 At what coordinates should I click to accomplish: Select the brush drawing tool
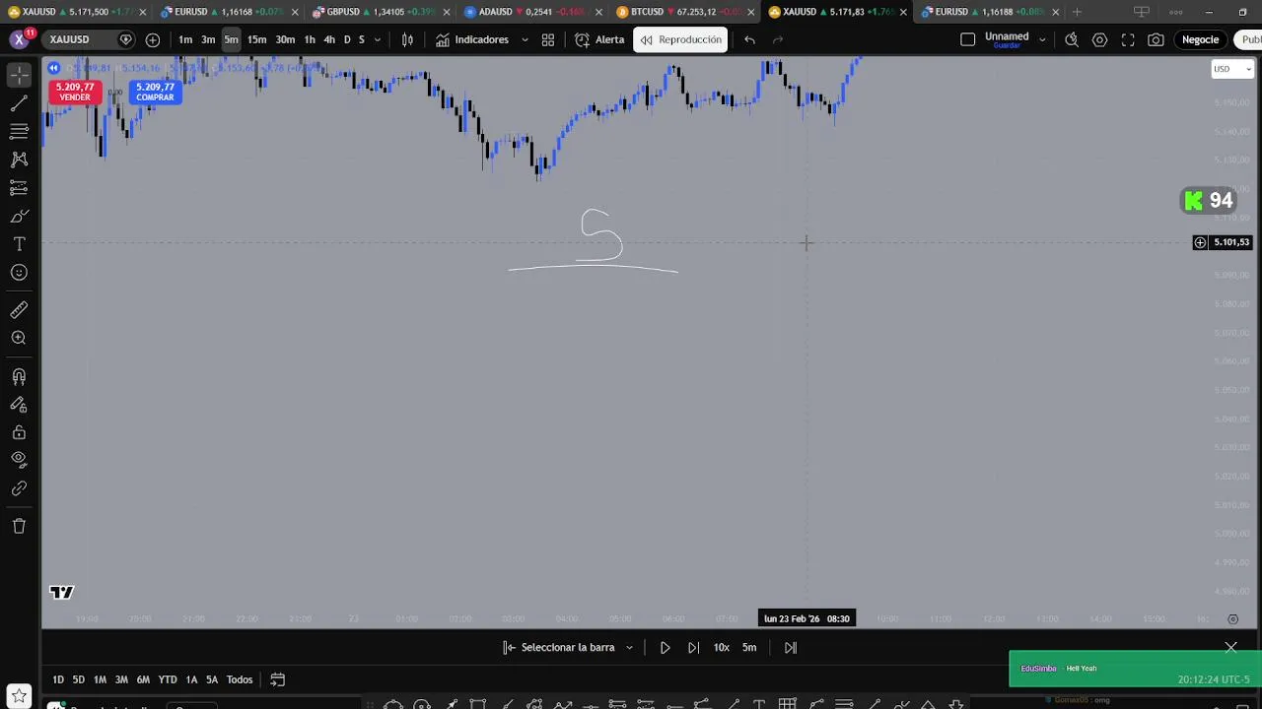click(x=19, y=216)
